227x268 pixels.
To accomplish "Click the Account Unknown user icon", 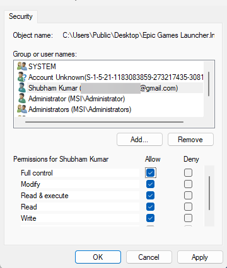I will (x=22, y=77).
